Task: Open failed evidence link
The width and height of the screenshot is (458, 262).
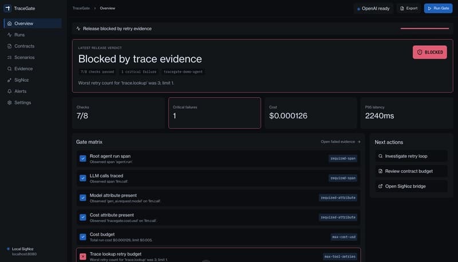Action: click(341, 142)
